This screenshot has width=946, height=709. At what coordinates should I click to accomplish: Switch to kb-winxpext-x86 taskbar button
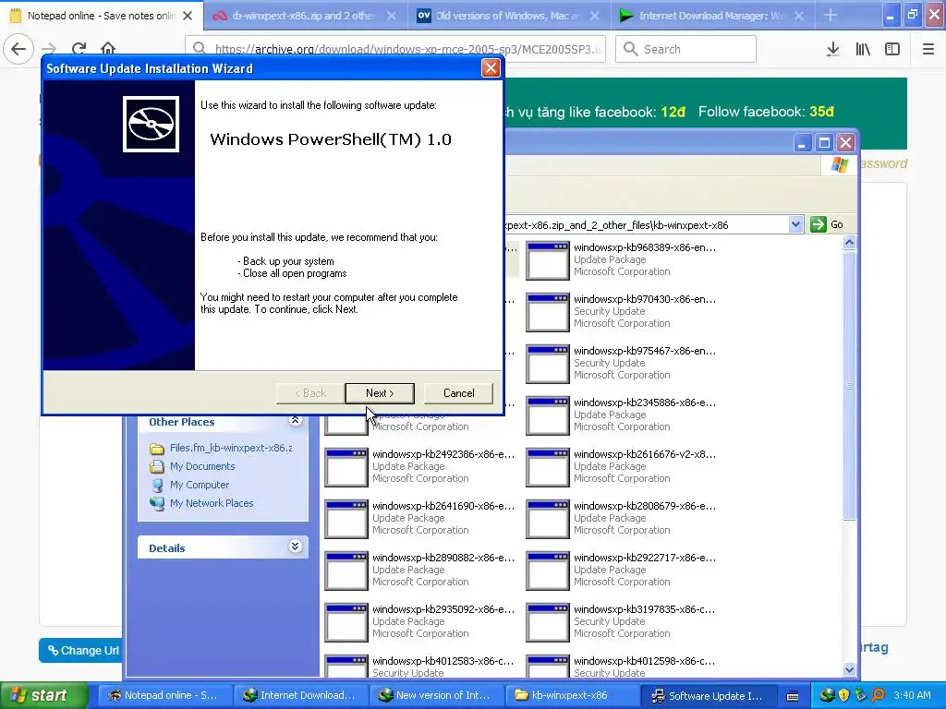point(571,695)
